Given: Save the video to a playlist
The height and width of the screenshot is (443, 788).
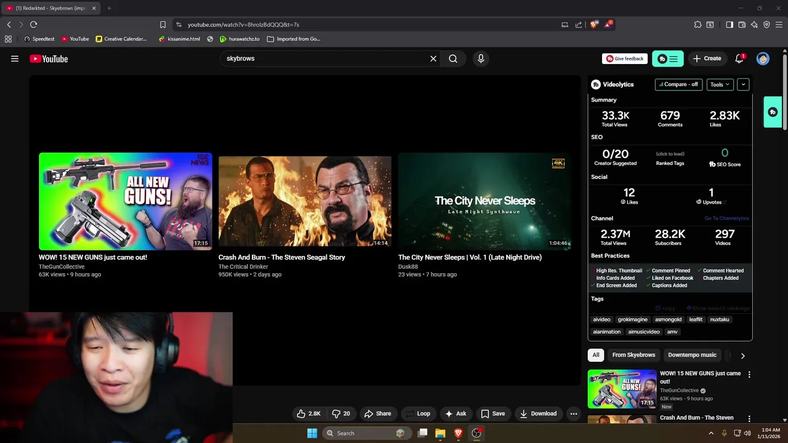Looking at the screenshot, I should coord(493,413).
